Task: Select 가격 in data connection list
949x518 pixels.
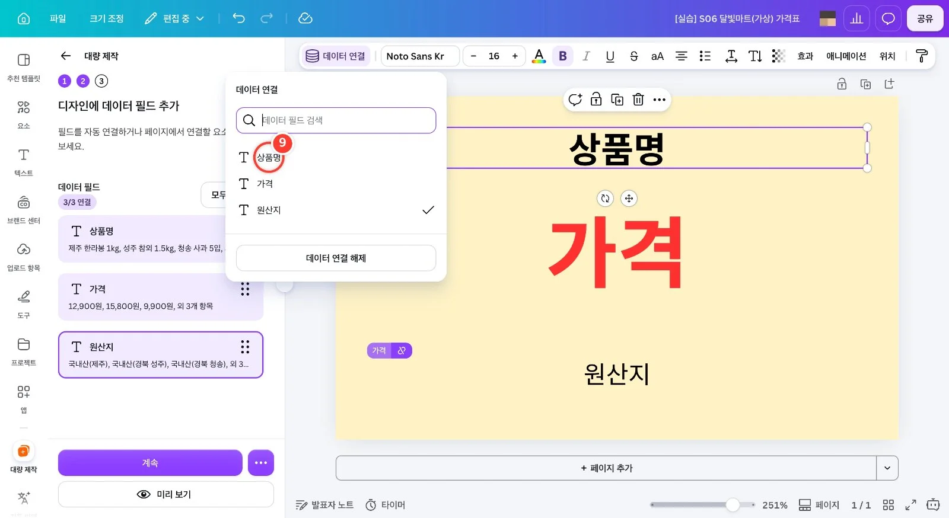Action: [336, 184]
